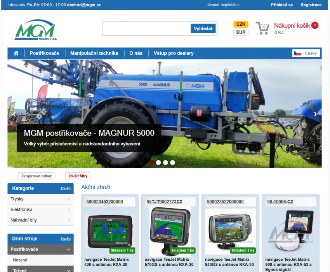Click the Vyhledat search button

(x=203, y=28)
